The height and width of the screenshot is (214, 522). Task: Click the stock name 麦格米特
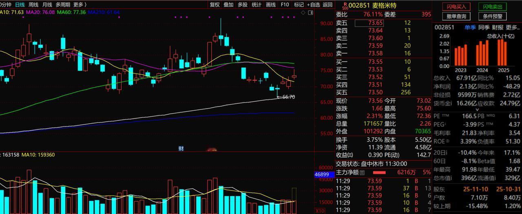pyautogui.click(x=384, y=6)
